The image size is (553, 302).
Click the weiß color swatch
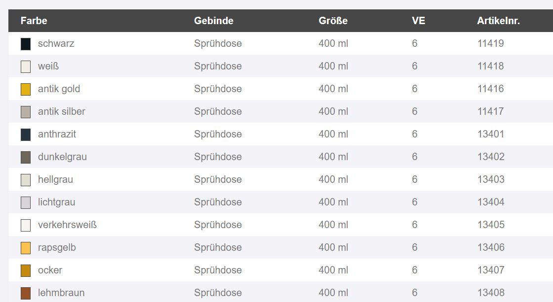26,67
